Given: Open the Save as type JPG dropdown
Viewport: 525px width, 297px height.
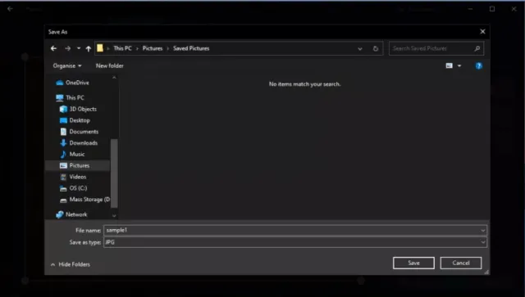Looking at the screenshot, I should click(x=294, y=242).
